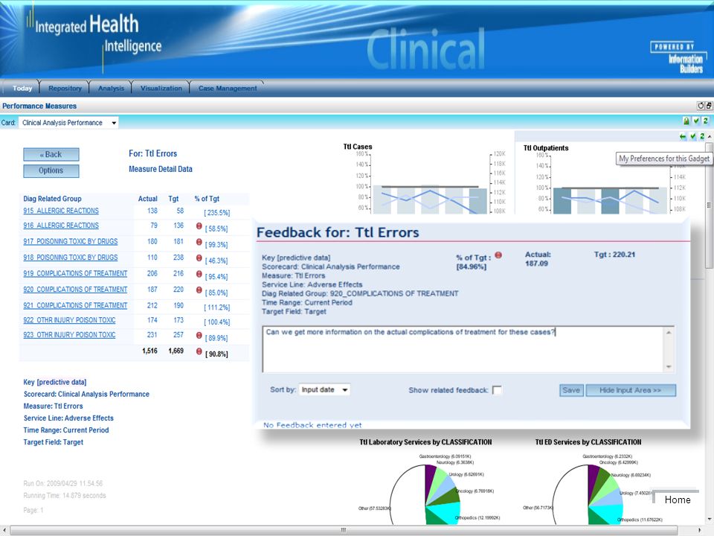Click the Measure Detail Data heading
This screenshot has width=714, height=536.
[161, 169]
